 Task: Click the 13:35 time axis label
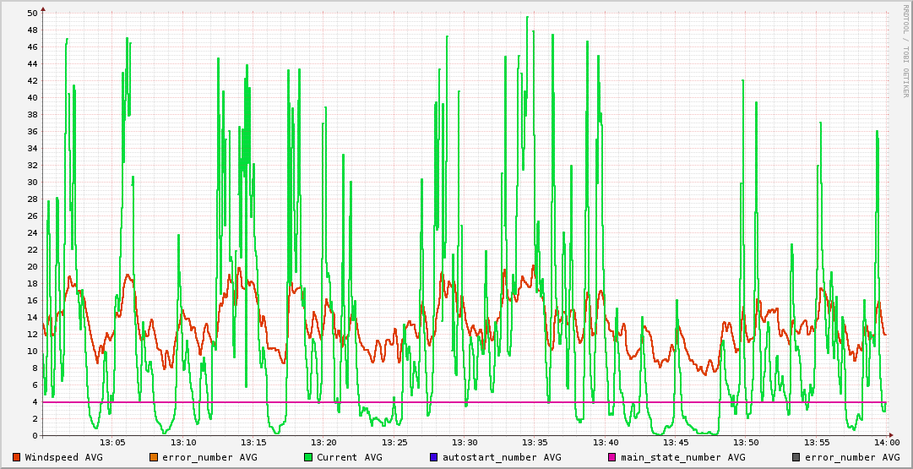click(x=535, y=443)
